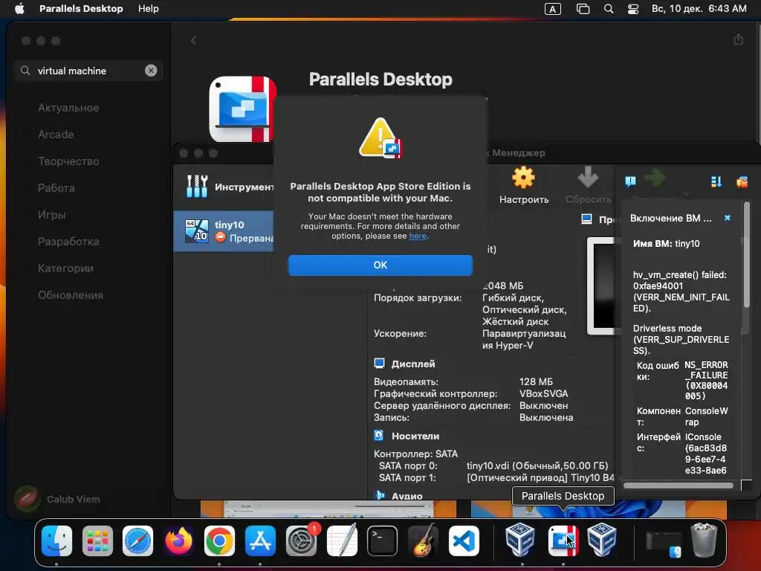The height and width of the screenshot is (571, 761).
Task: Open Категории in App Store sidebar
Action: (x=65, y=268)
